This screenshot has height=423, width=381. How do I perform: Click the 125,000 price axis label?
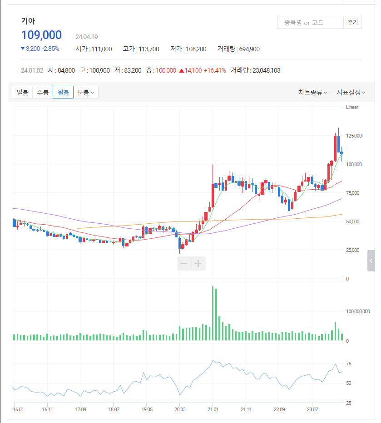(354, 136)
